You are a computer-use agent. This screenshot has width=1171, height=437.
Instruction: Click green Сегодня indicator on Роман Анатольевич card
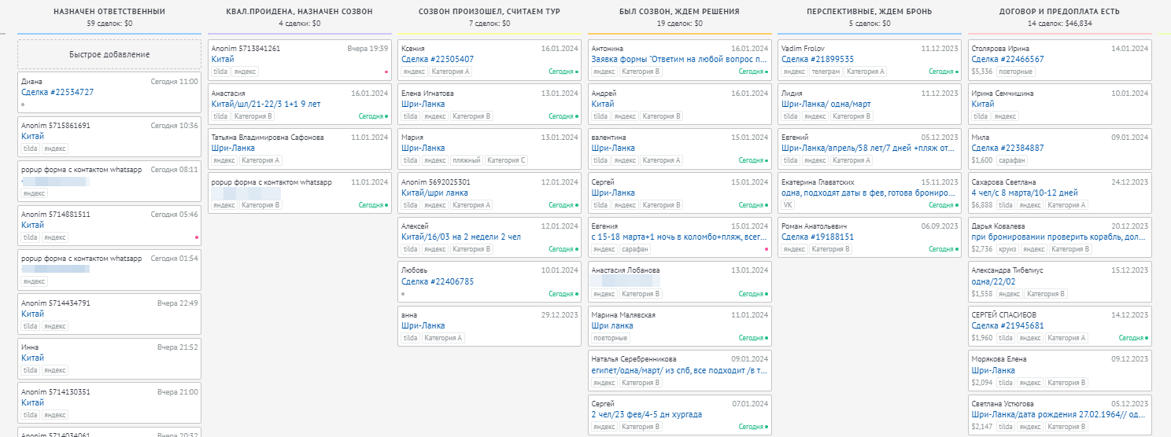(944, 249)
